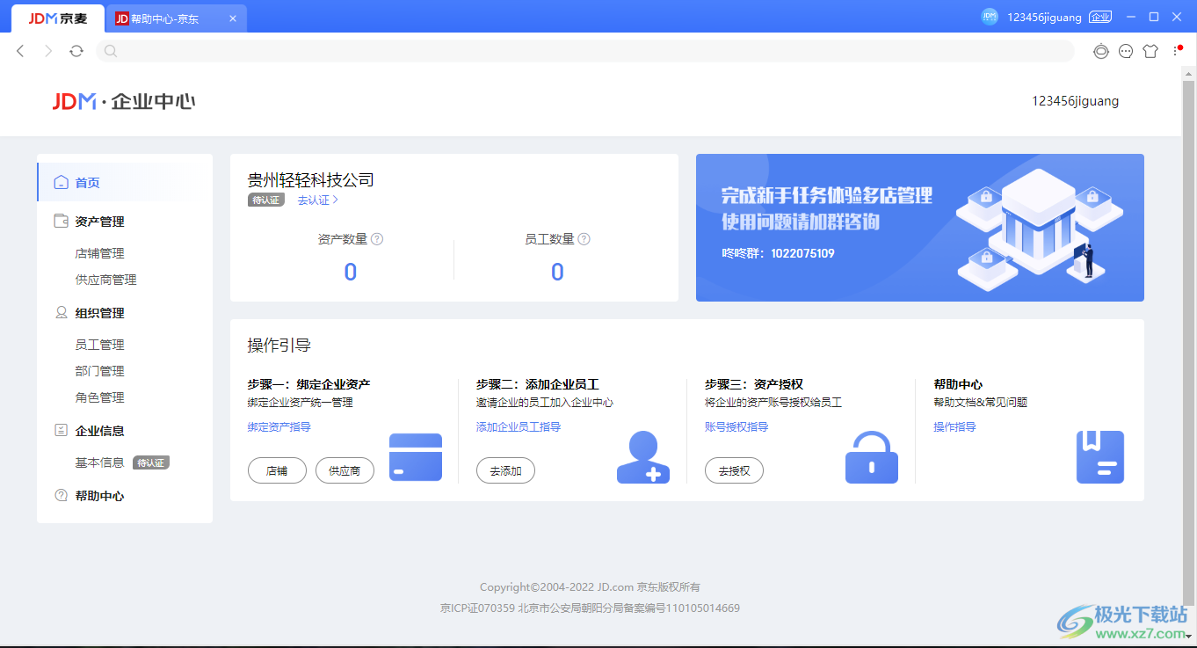
Task: Click the 待认证 badge beside 基本信息
Action: pos(151,462)
